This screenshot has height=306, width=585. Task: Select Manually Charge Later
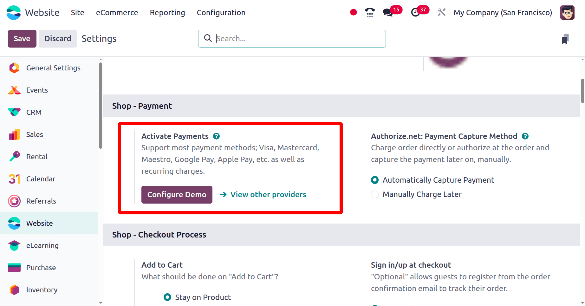(374, 194)
